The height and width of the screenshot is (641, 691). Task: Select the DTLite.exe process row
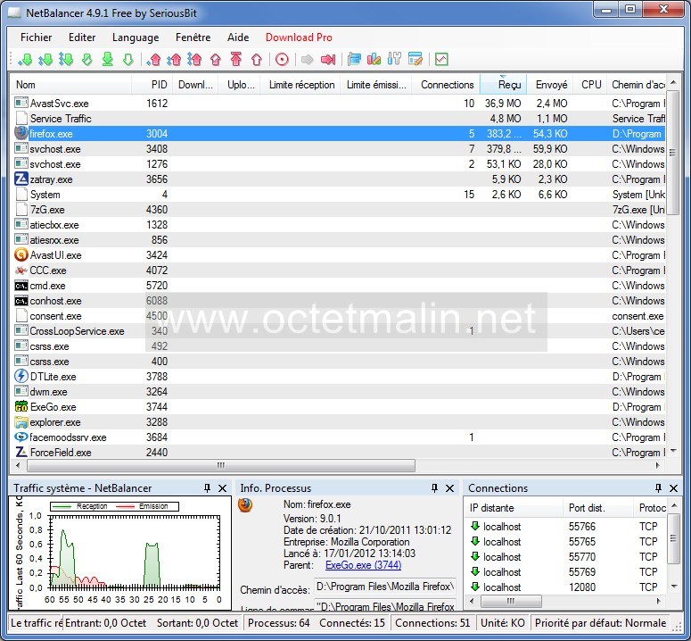[338, 377]
